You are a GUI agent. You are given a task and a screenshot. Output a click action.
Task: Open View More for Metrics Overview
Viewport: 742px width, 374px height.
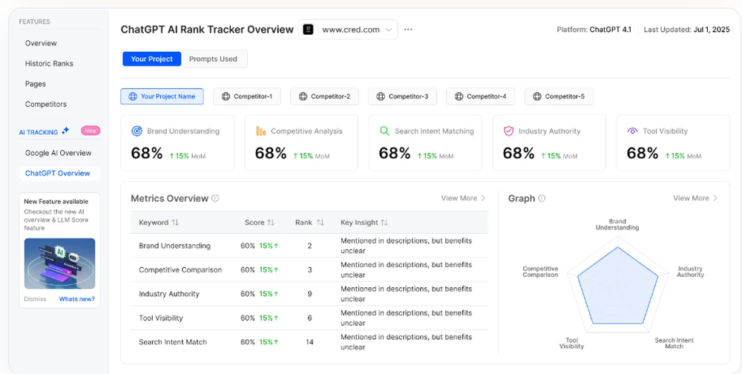463,198
